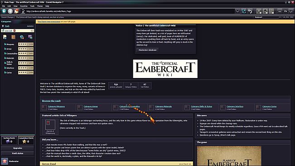
Task: Click the Restored progress bar
Action: click(x=271, y=17)
